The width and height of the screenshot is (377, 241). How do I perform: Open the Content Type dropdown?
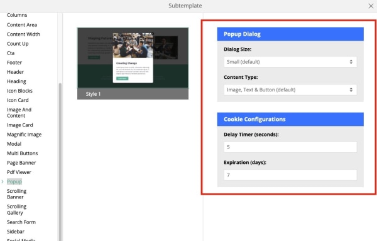290,90
